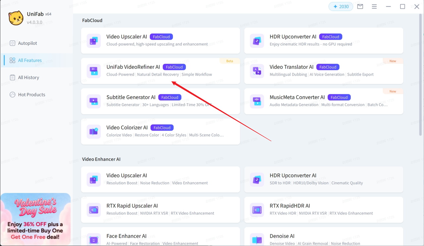Click the RTX Rapid Upscaler AI icon

(x=94, y=210)
